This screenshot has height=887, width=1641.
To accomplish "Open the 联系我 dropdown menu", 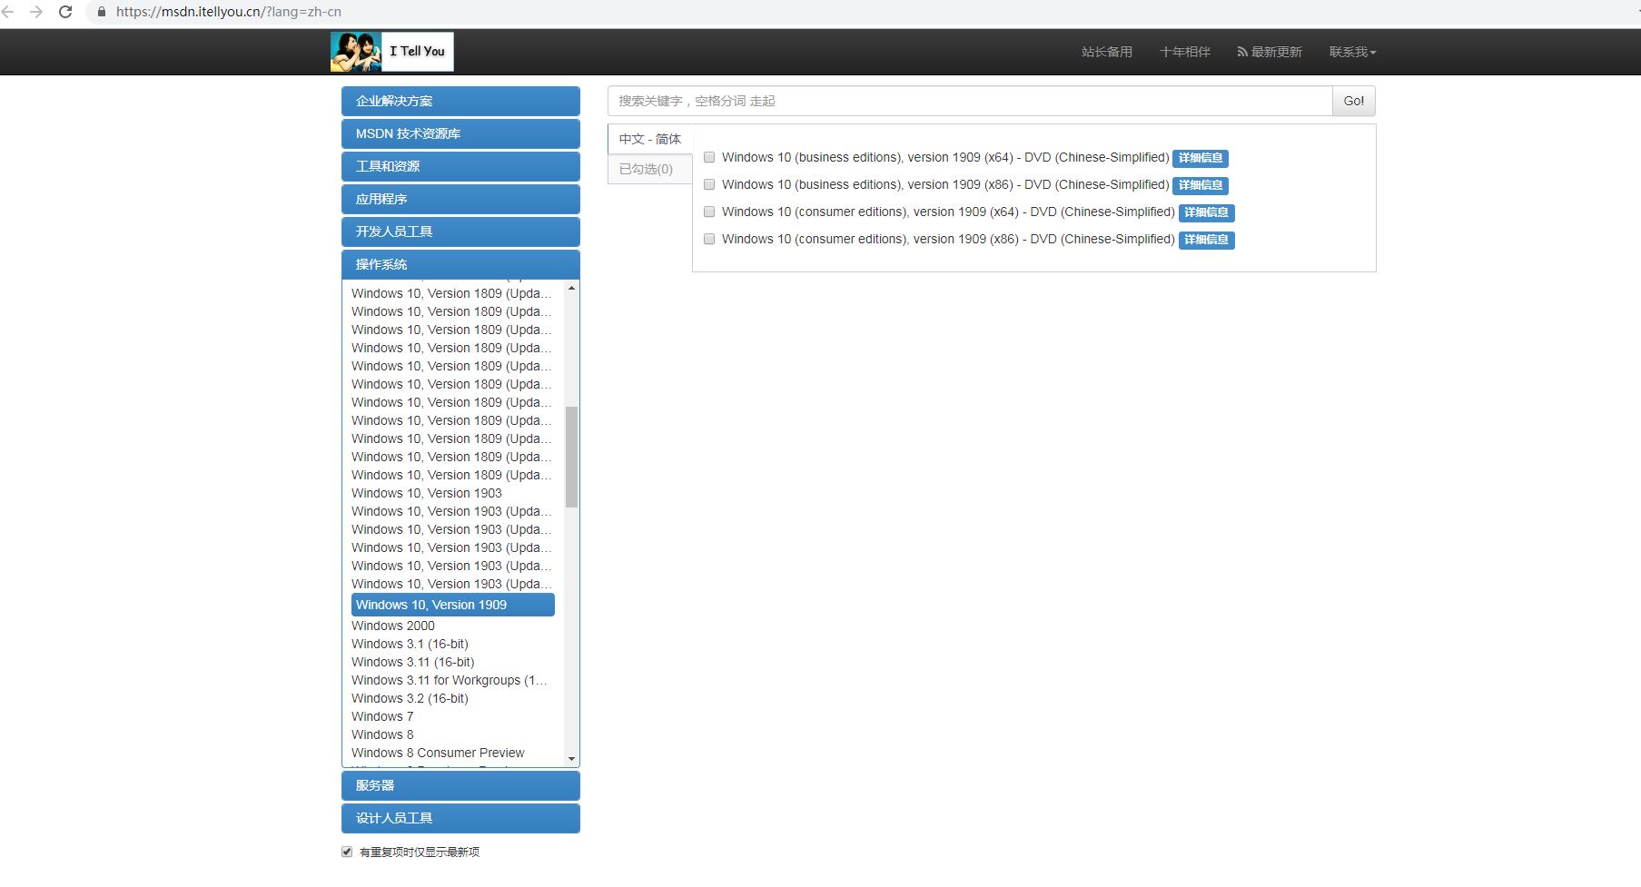I will [x=1352, y=52].
